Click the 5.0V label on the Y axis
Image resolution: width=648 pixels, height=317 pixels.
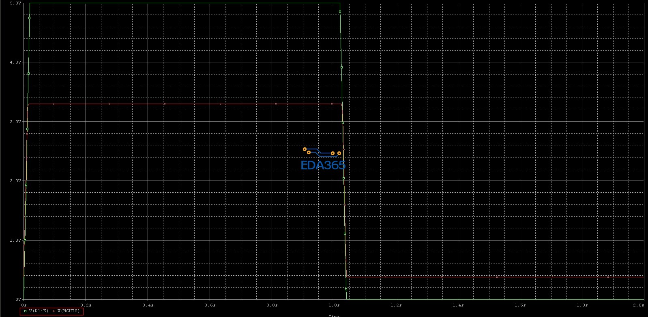pyautogui.click(x=15, y=3)
